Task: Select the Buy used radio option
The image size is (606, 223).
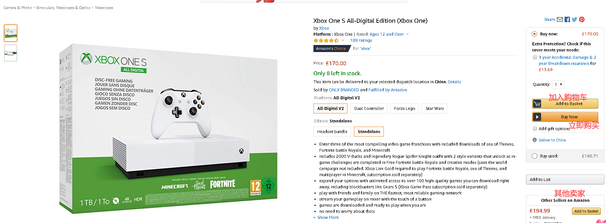Action: tap(534, 156)
